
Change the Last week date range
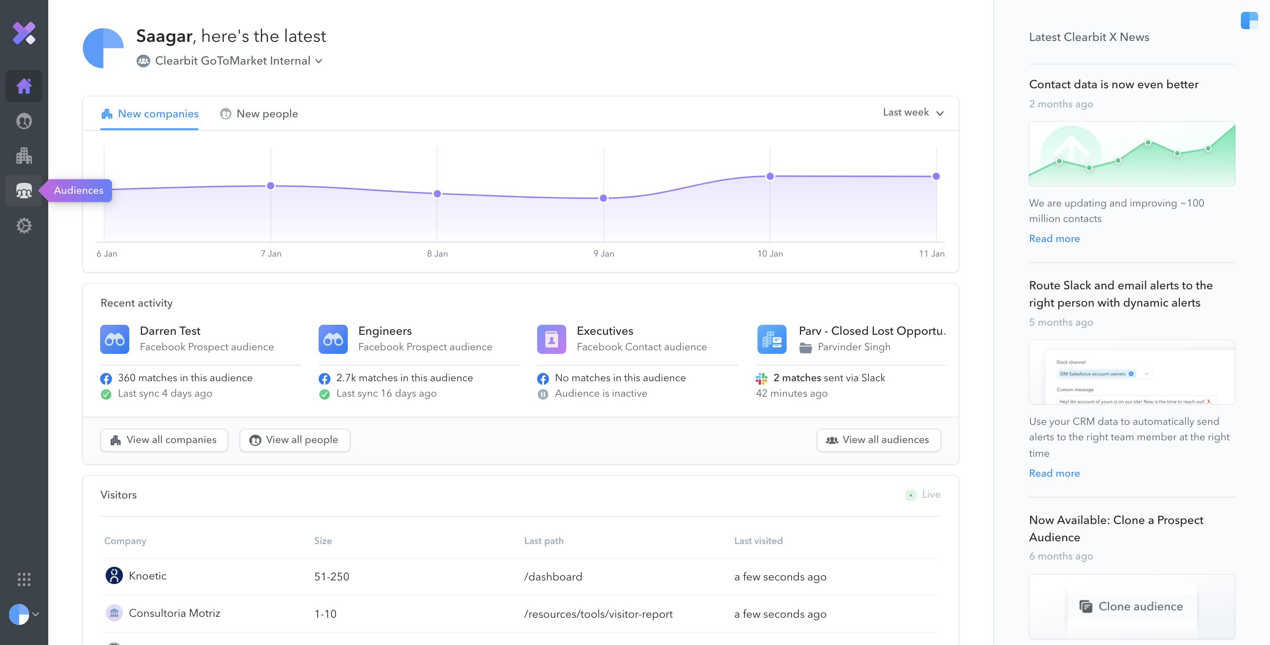click(913, 112)
